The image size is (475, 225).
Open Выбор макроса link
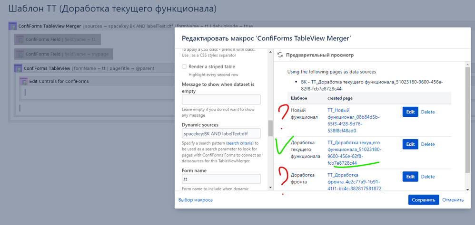(196, 200)
